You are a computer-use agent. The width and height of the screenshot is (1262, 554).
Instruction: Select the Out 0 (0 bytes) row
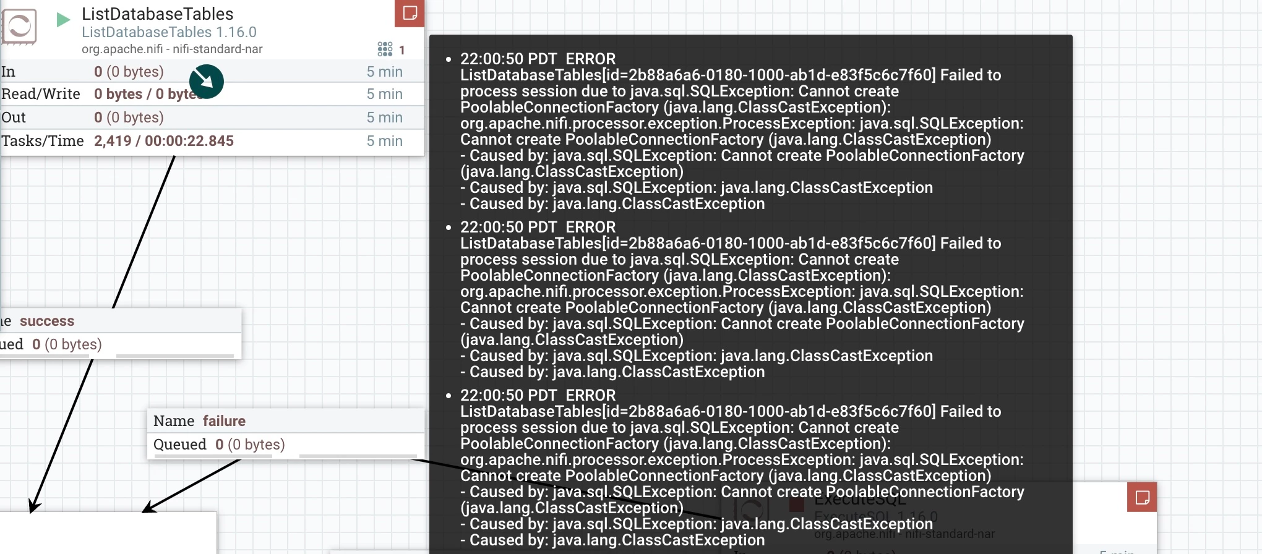[212, 117]
